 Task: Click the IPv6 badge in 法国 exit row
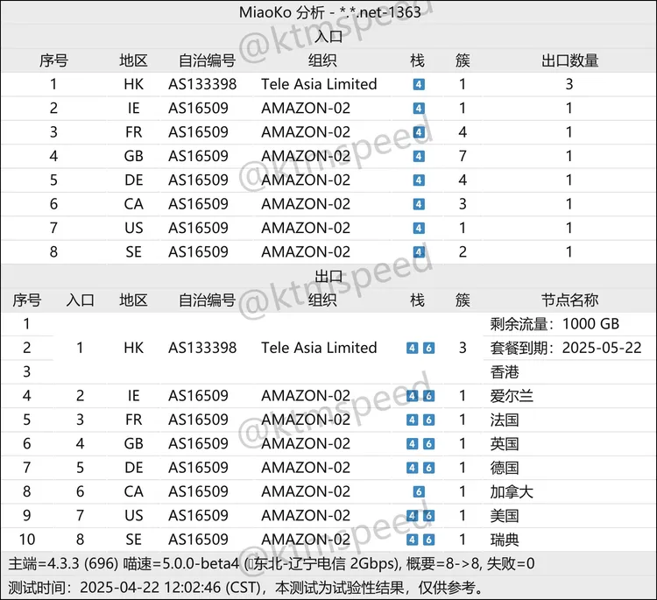pyautogui.click(x=428, y=420)
